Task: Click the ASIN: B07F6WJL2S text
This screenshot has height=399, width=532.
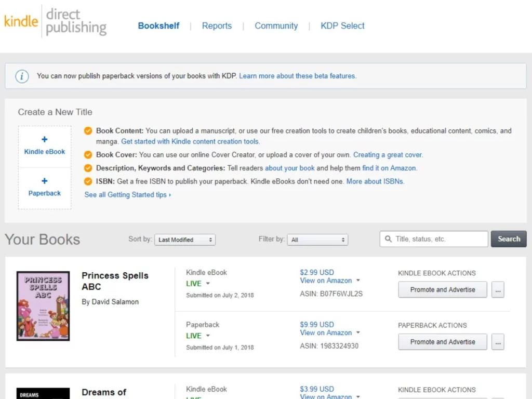Action: tap(331, 294)
